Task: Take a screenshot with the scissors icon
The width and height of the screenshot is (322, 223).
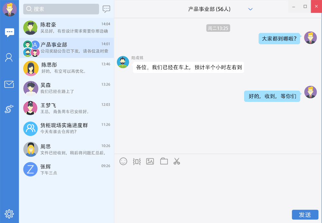Action: click(x=176, y=161)
